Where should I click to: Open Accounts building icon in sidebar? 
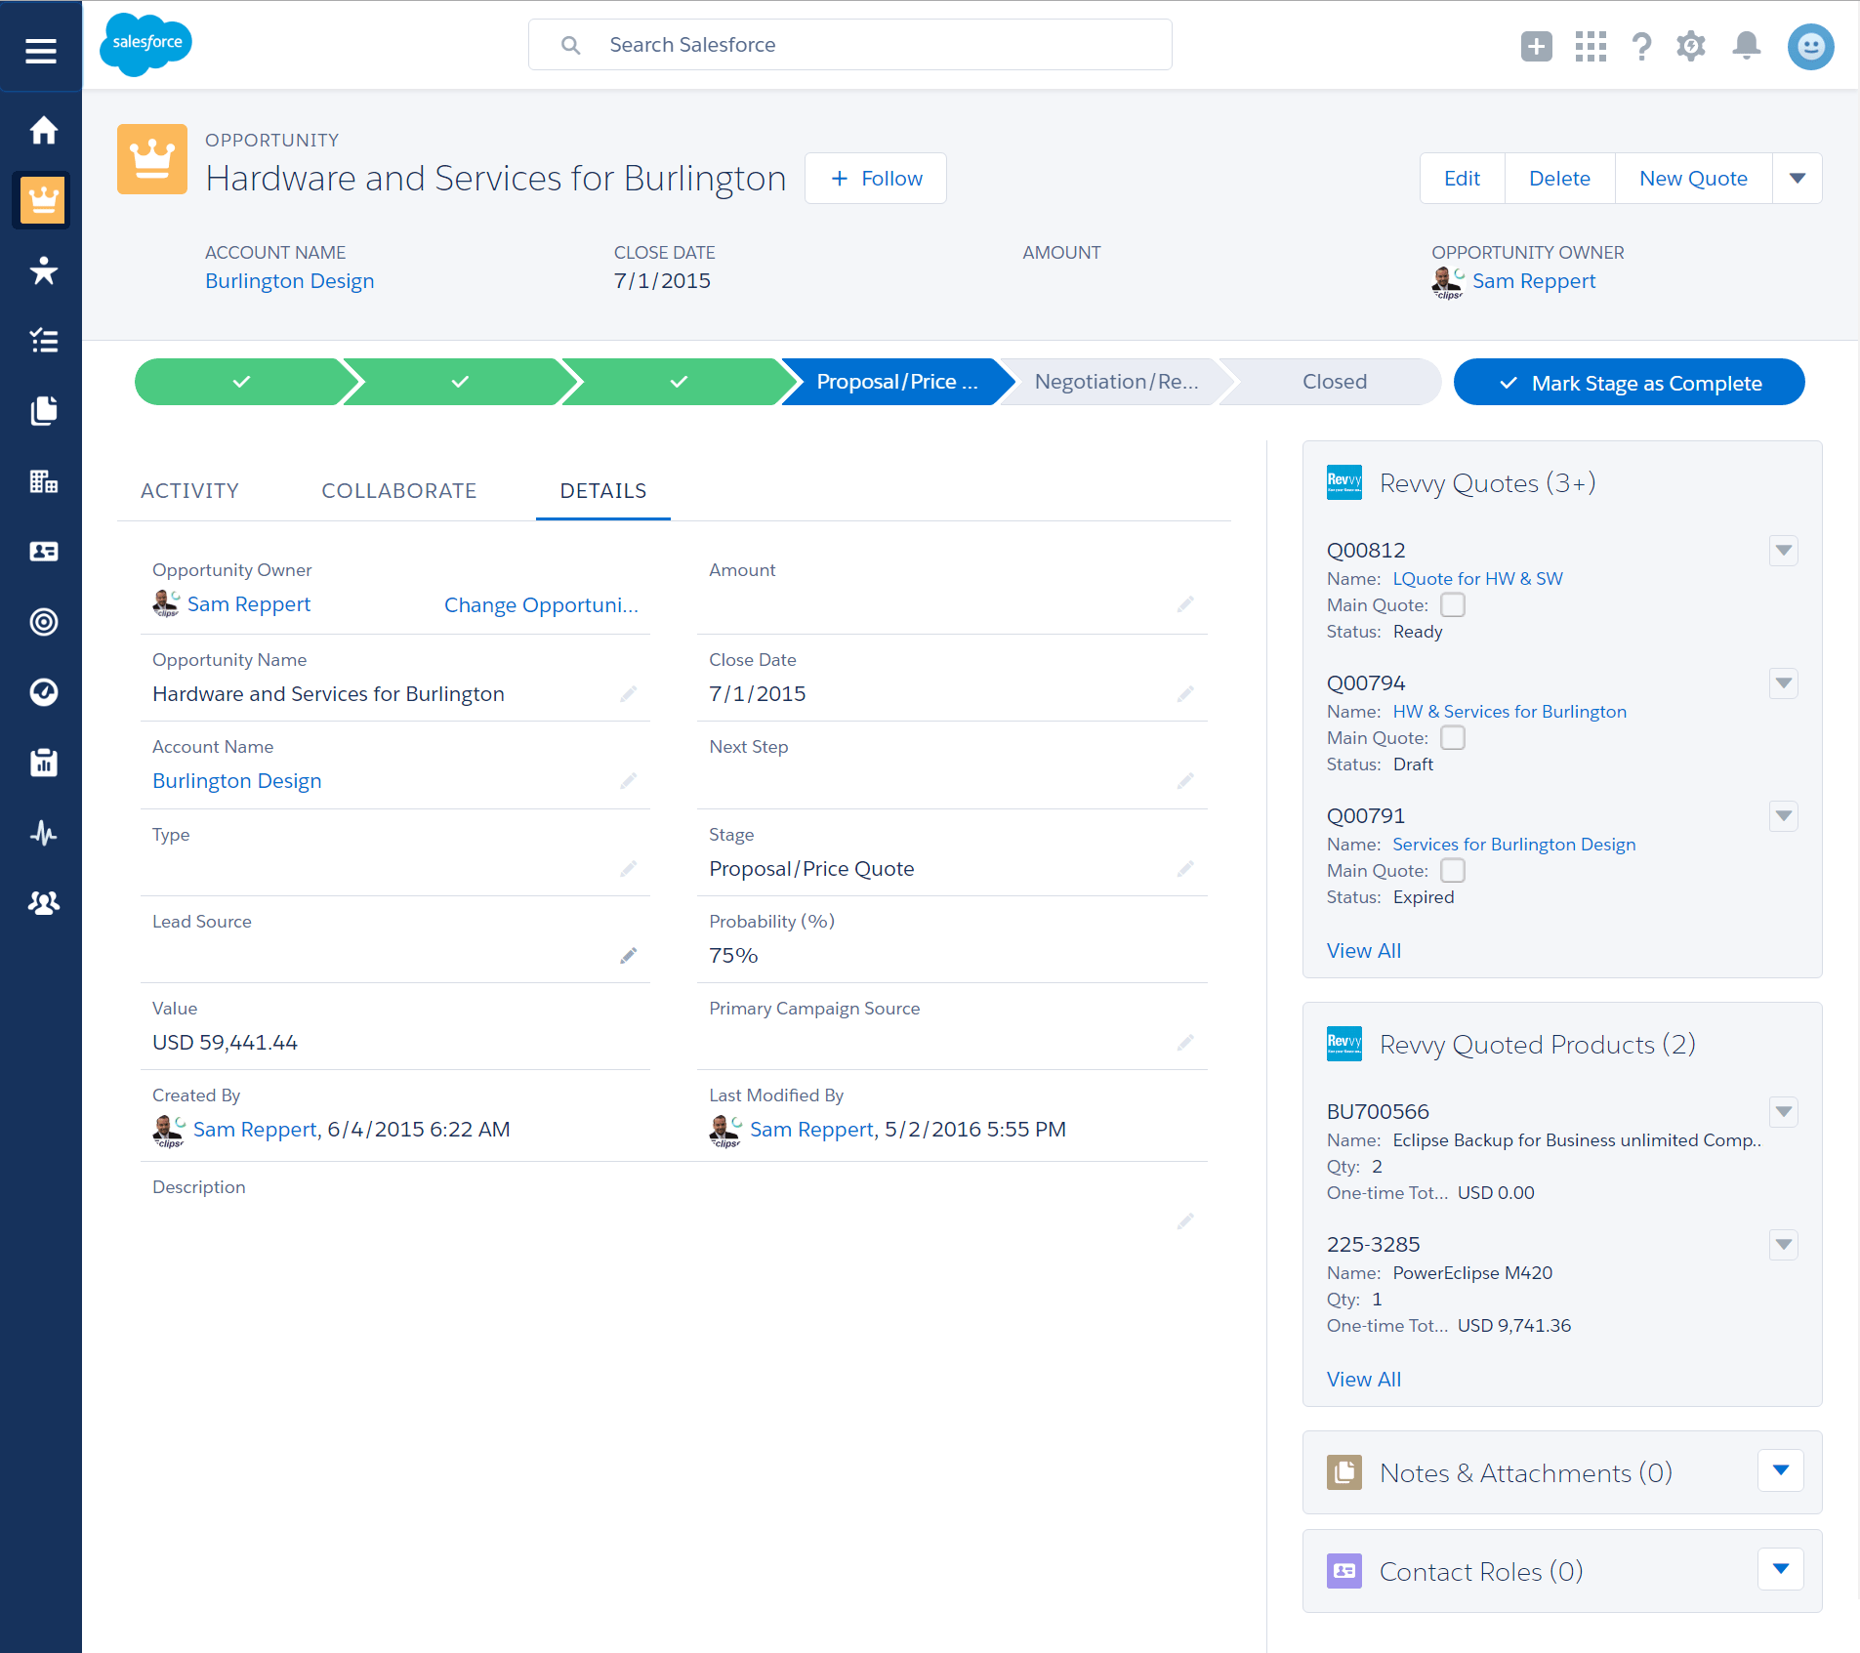point(43,481)
